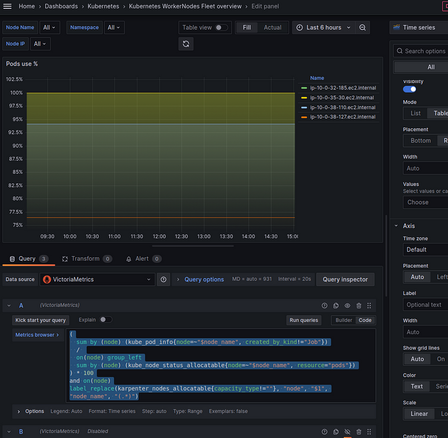
Task: Delete query A with trash icon
Action: [x=358, y=305]
